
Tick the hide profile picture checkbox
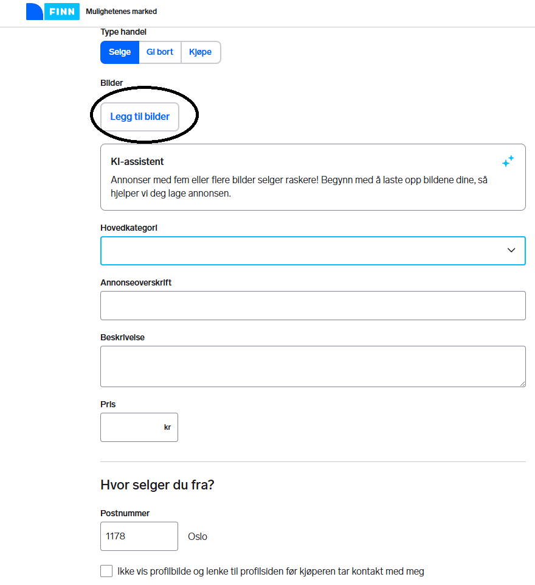106,571
